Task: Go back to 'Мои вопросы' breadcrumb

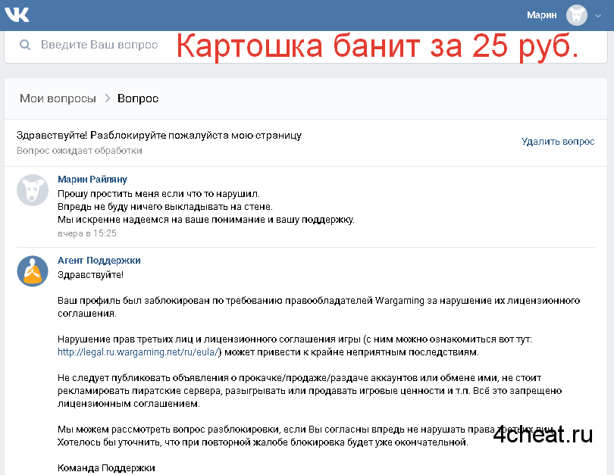Action: [58, 98]
